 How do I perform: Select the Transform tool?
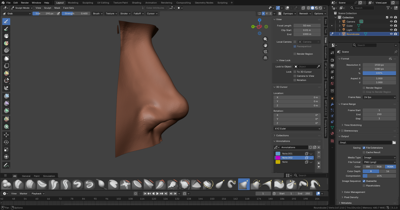click(6, 157)
